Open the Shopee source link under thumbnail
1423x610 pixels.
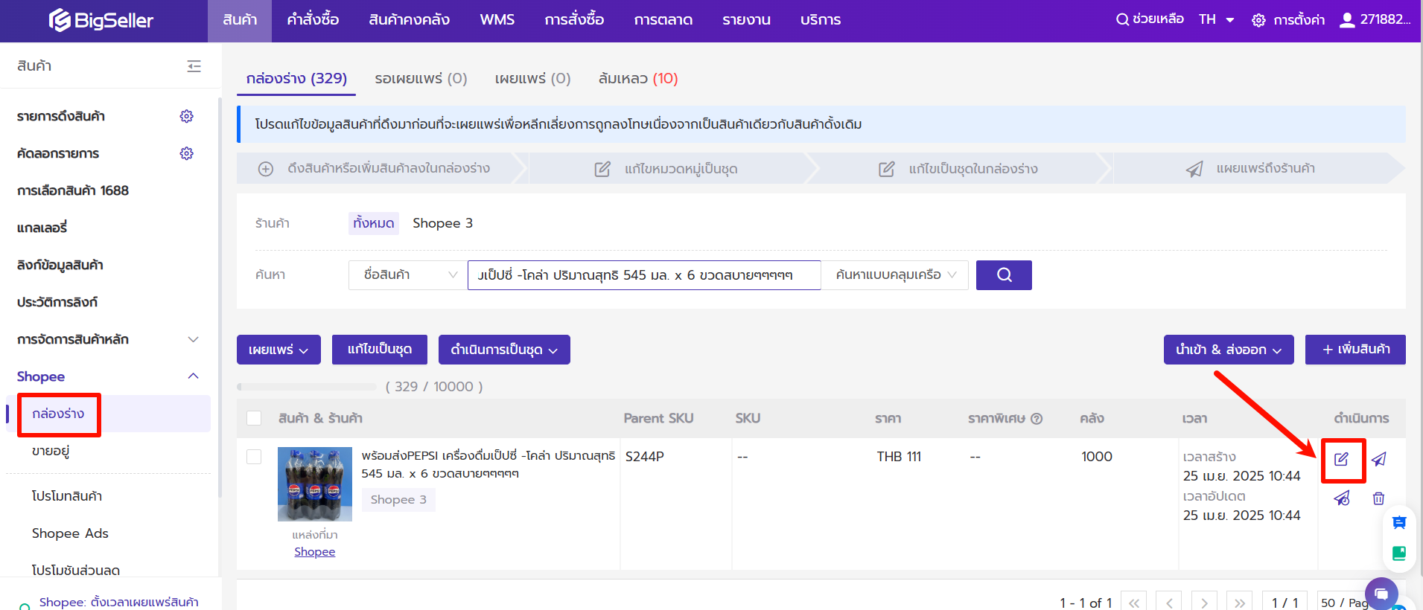314,552
